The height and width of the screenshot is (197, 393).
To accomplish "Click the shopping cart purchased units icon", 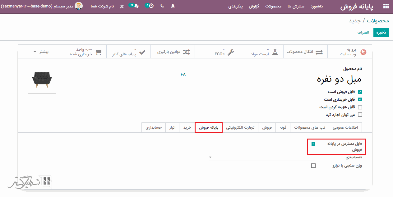I will pos(98,52).
